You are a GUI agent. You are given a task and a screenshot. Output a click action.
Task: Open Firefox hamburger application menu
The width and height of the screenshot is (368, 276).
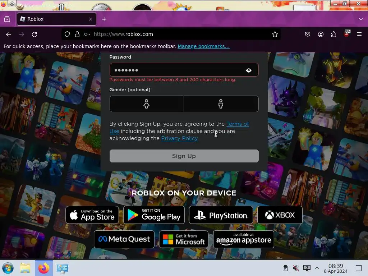tap(359, 34)
